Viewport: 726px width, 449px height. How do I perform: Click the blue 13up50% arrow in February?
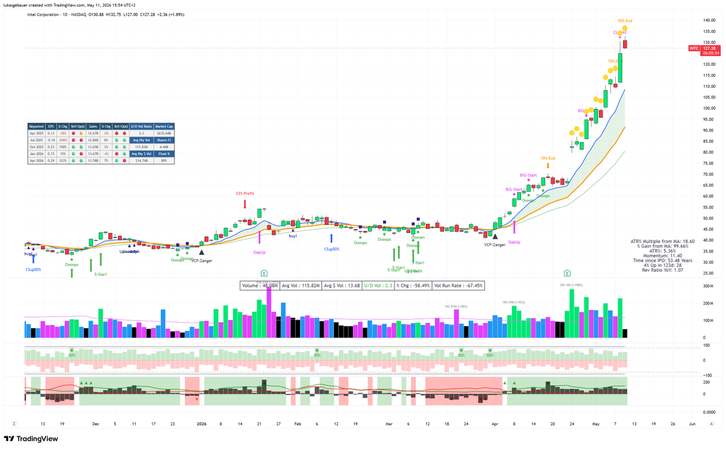pos(331,238)
